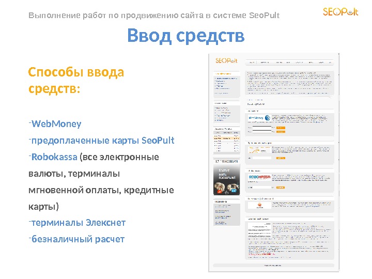372x279 pixels.
Task: Click the orange Eleksnet terminal logo
Action: pyautogui.click(x=259, y=205)
